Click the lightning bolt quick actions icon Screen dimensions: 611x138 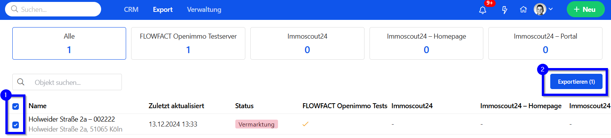[x=504, y=10]
